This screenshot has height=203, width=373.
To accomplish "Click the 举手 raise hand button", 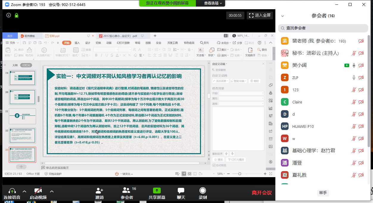I will point(323,193).
